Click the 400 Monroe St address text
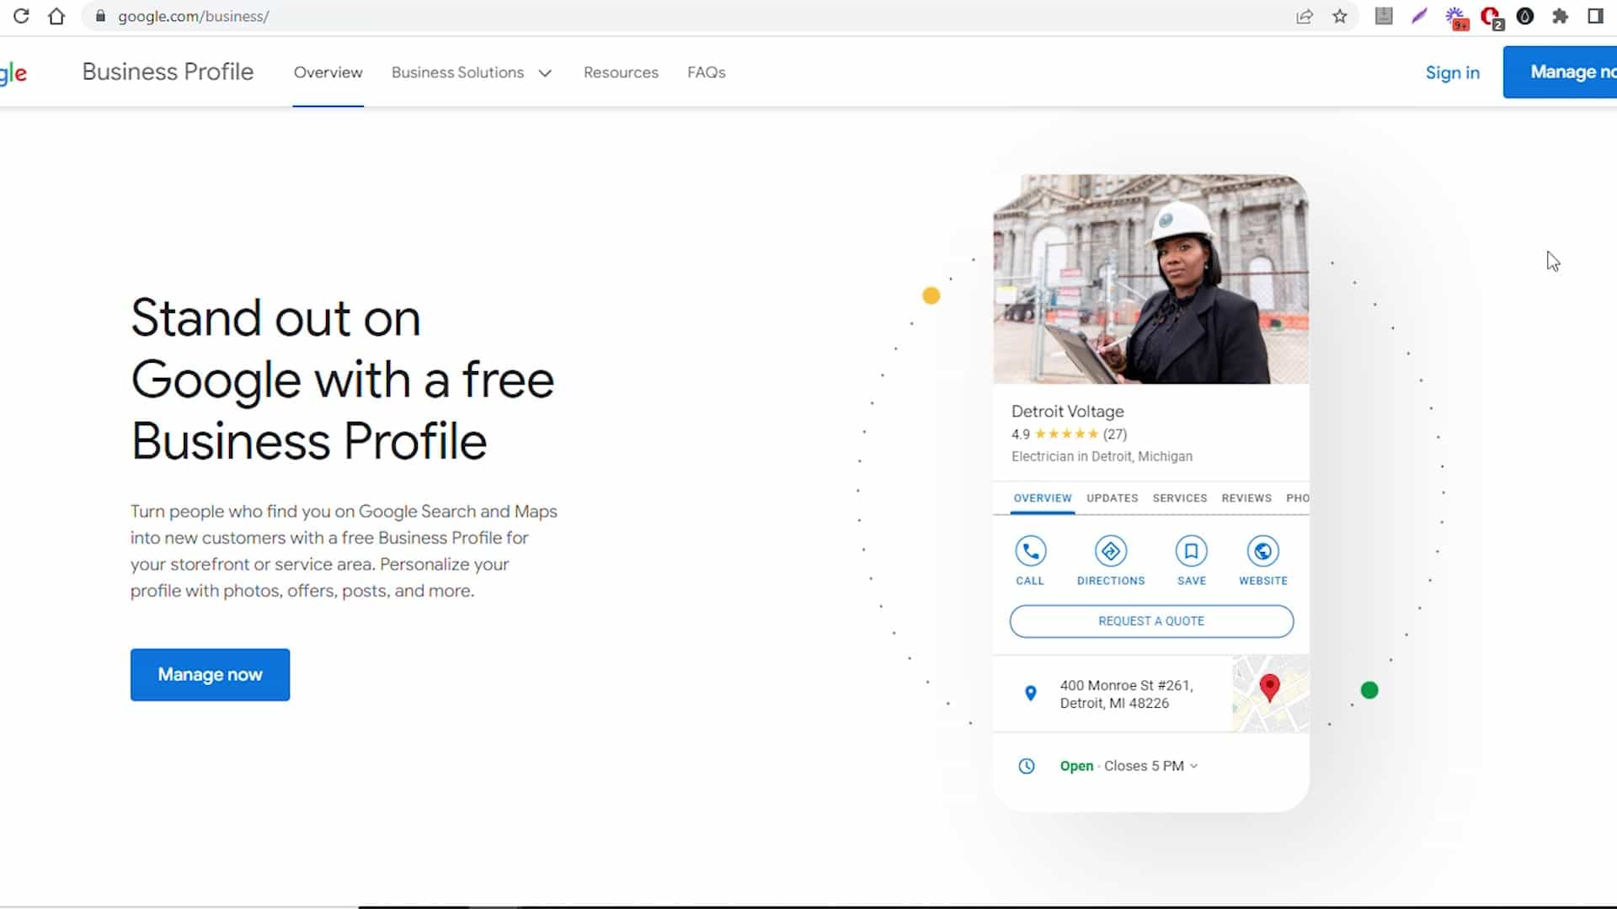Image resolution: width=1617 pixels, height=909 pixels. pos(1126,694)
